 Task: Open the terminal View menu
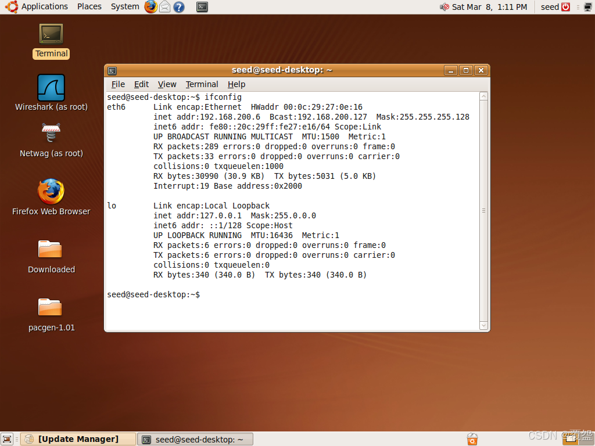tap(167, 84)
